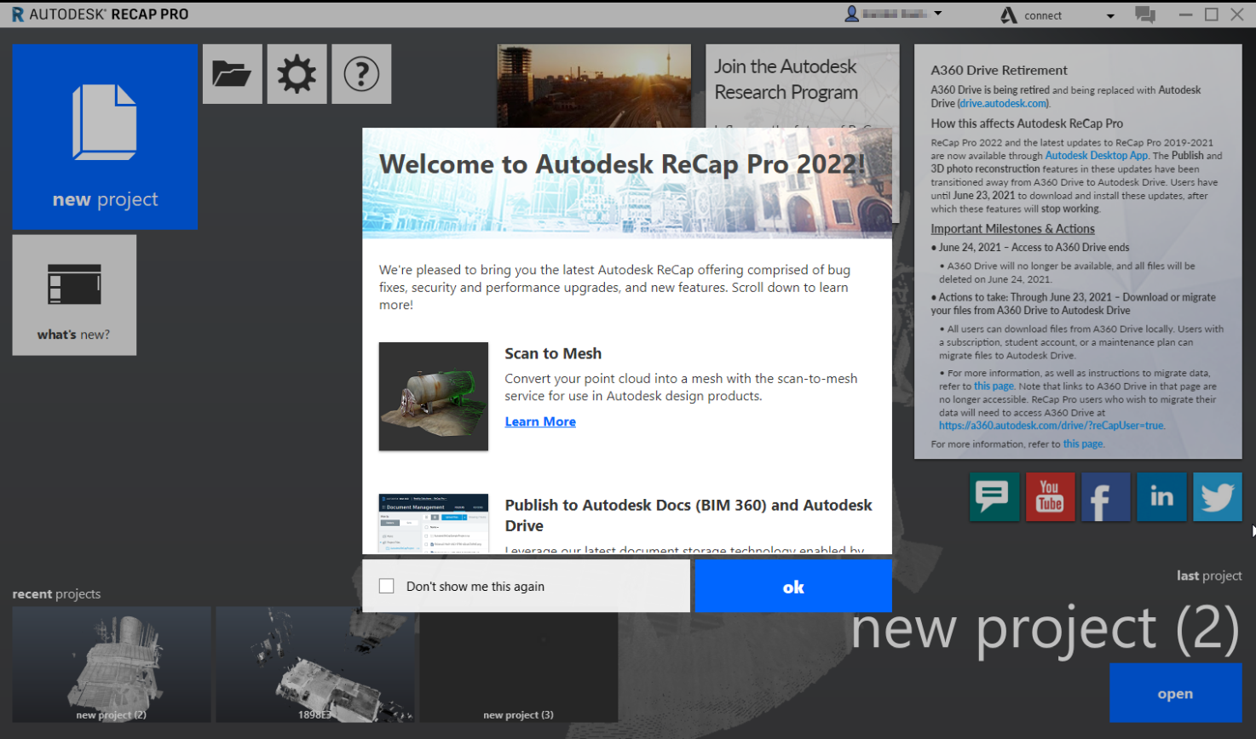Open ReCap's YouTube channel icon
1256x739 pixels.
point(1050,496)
